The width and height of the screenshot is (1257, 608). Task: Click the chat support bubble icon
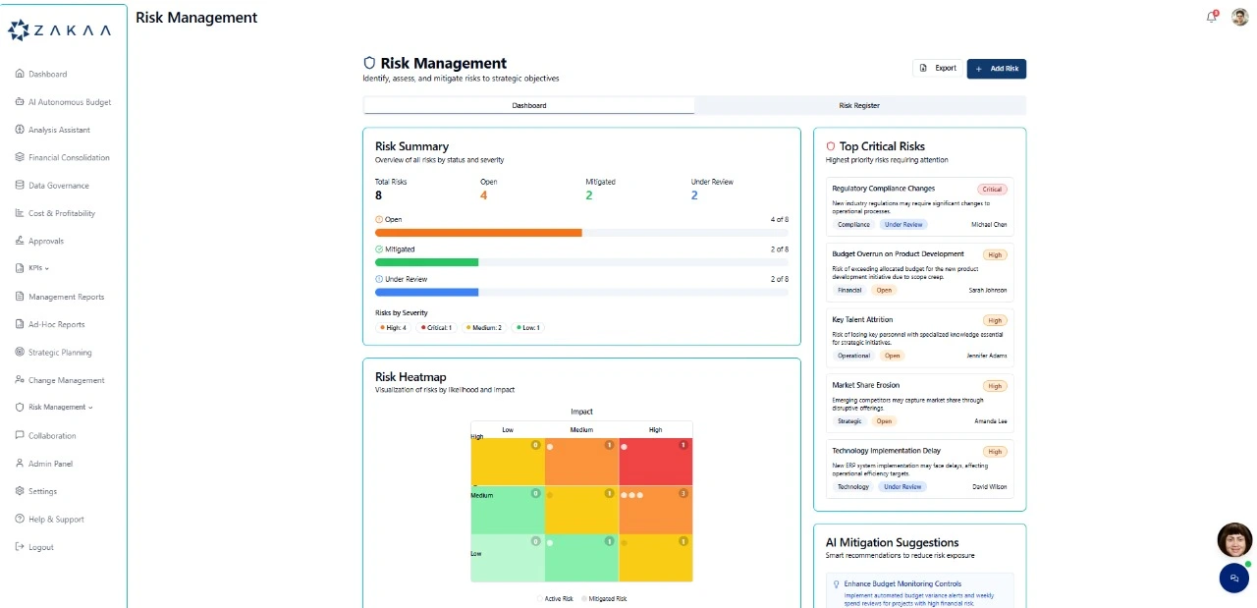(1233, 579)
